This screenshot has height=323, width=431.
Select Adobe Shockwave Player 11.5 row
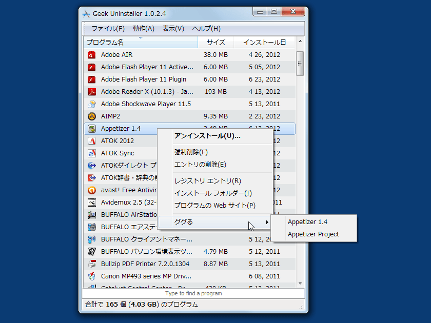[x=189, y=104]
